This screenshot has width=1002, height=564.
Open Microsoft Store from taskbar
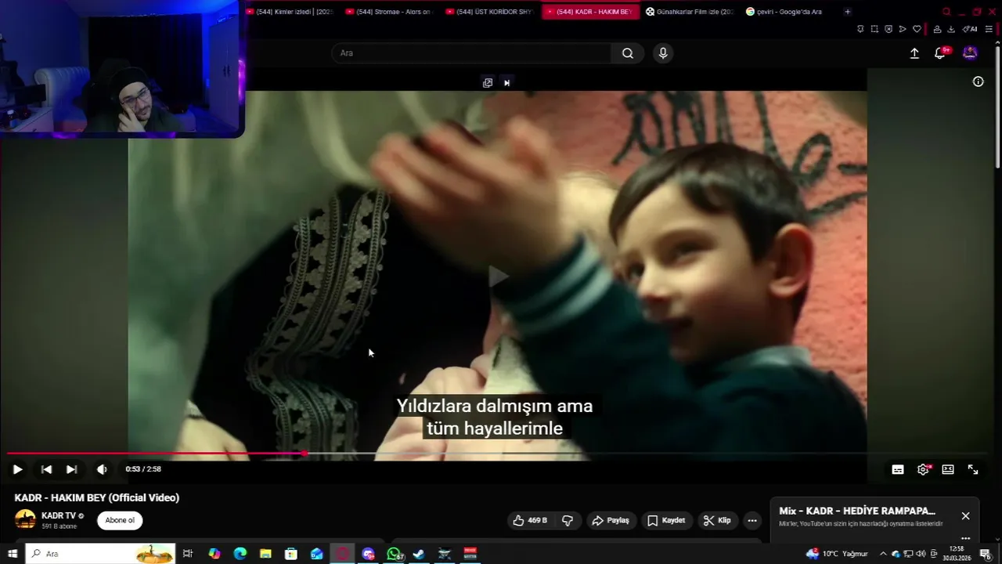[291, 554]
